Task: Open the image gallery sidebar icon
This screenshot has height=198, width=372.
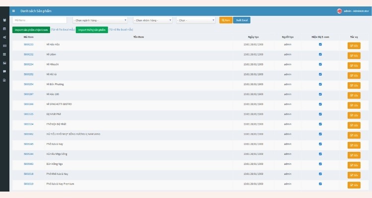Action: click(x=4, y=63)
